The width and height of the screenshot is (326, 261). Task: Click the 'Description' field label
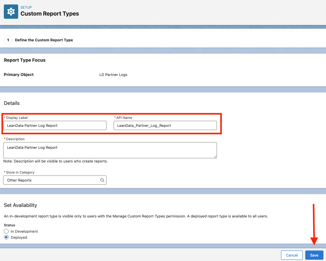(15, 139)
